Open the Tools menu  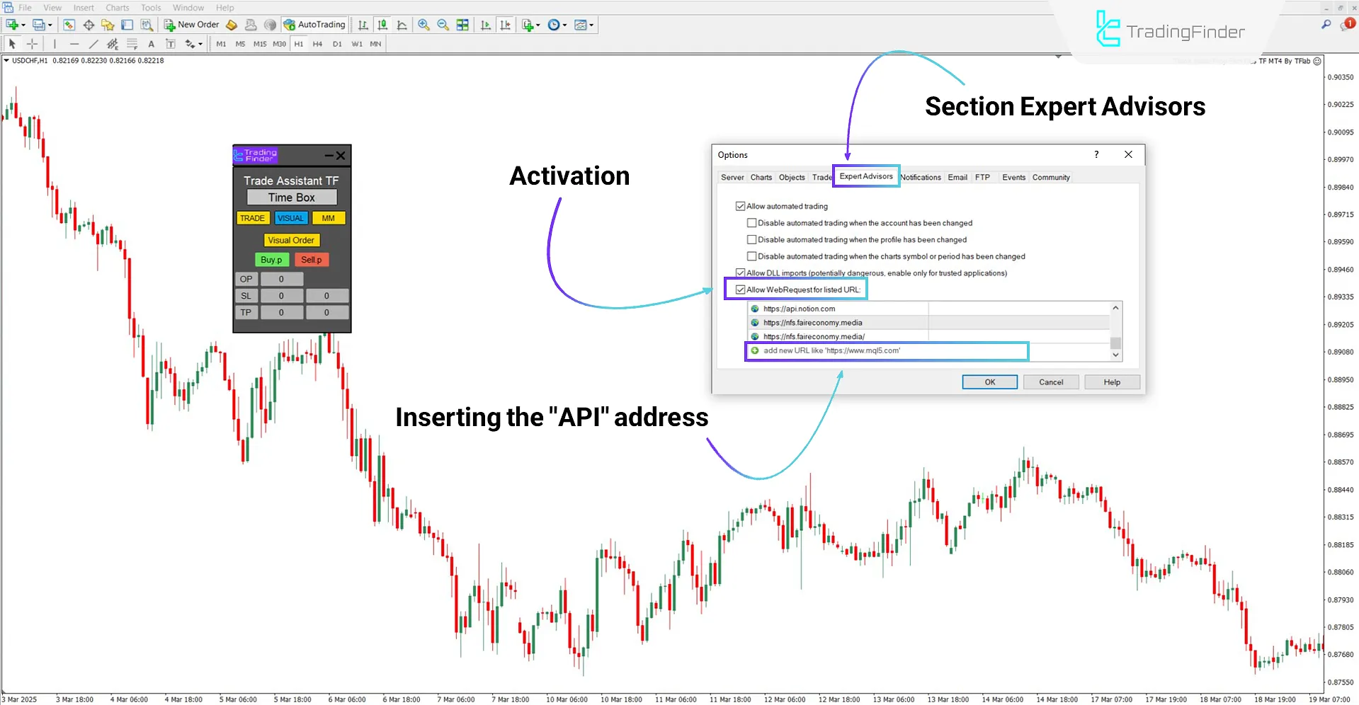click(x=151, y=8)
